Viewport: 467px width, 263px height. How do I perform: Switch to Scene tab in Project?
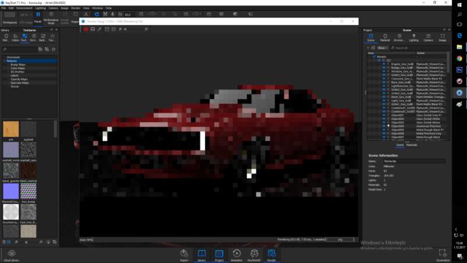[371, 38]
